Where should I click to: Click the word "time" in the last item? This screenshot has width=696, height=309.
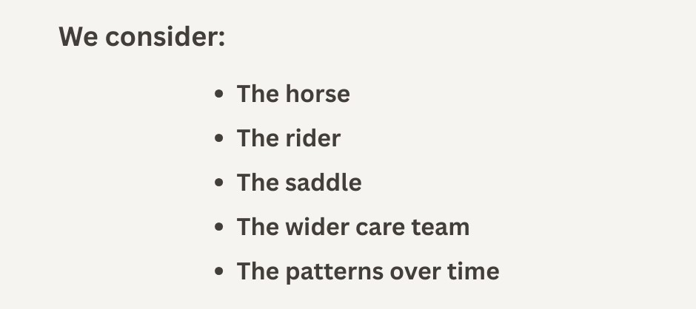(x=475, y=271)
